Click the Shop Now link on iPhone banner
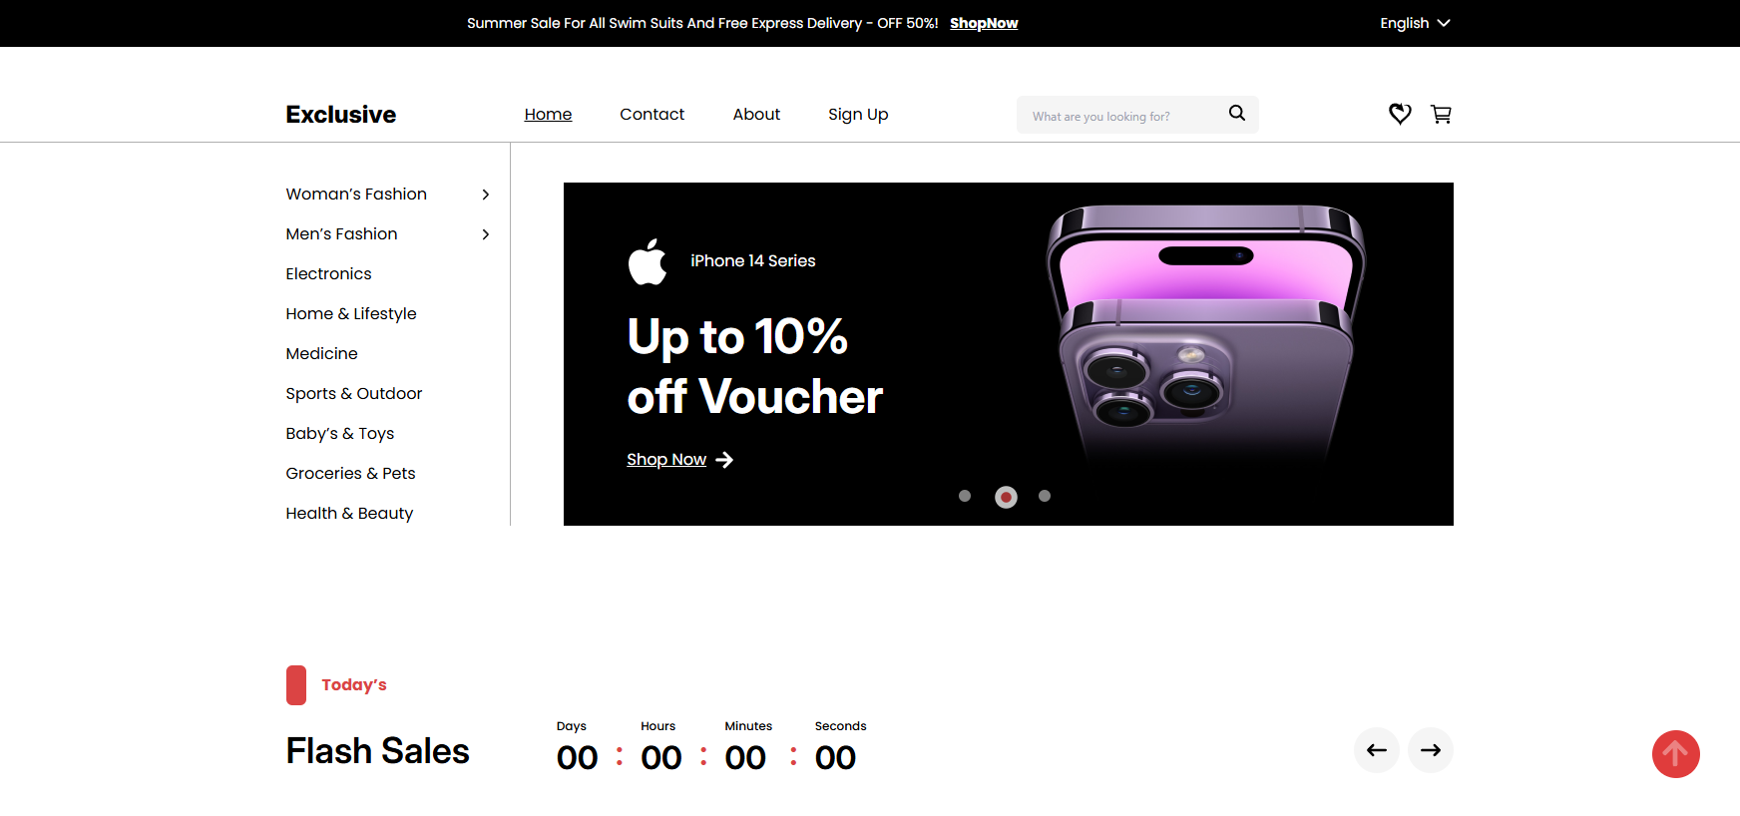The width and height of the screenshot is (1740, 816). pos(666,460)
